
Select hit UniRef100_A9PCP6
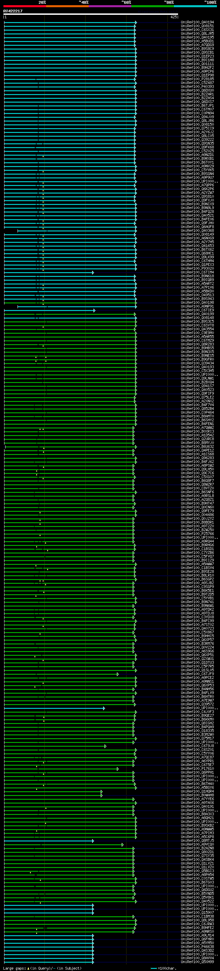pyautogui.click(x=197, y=71)
